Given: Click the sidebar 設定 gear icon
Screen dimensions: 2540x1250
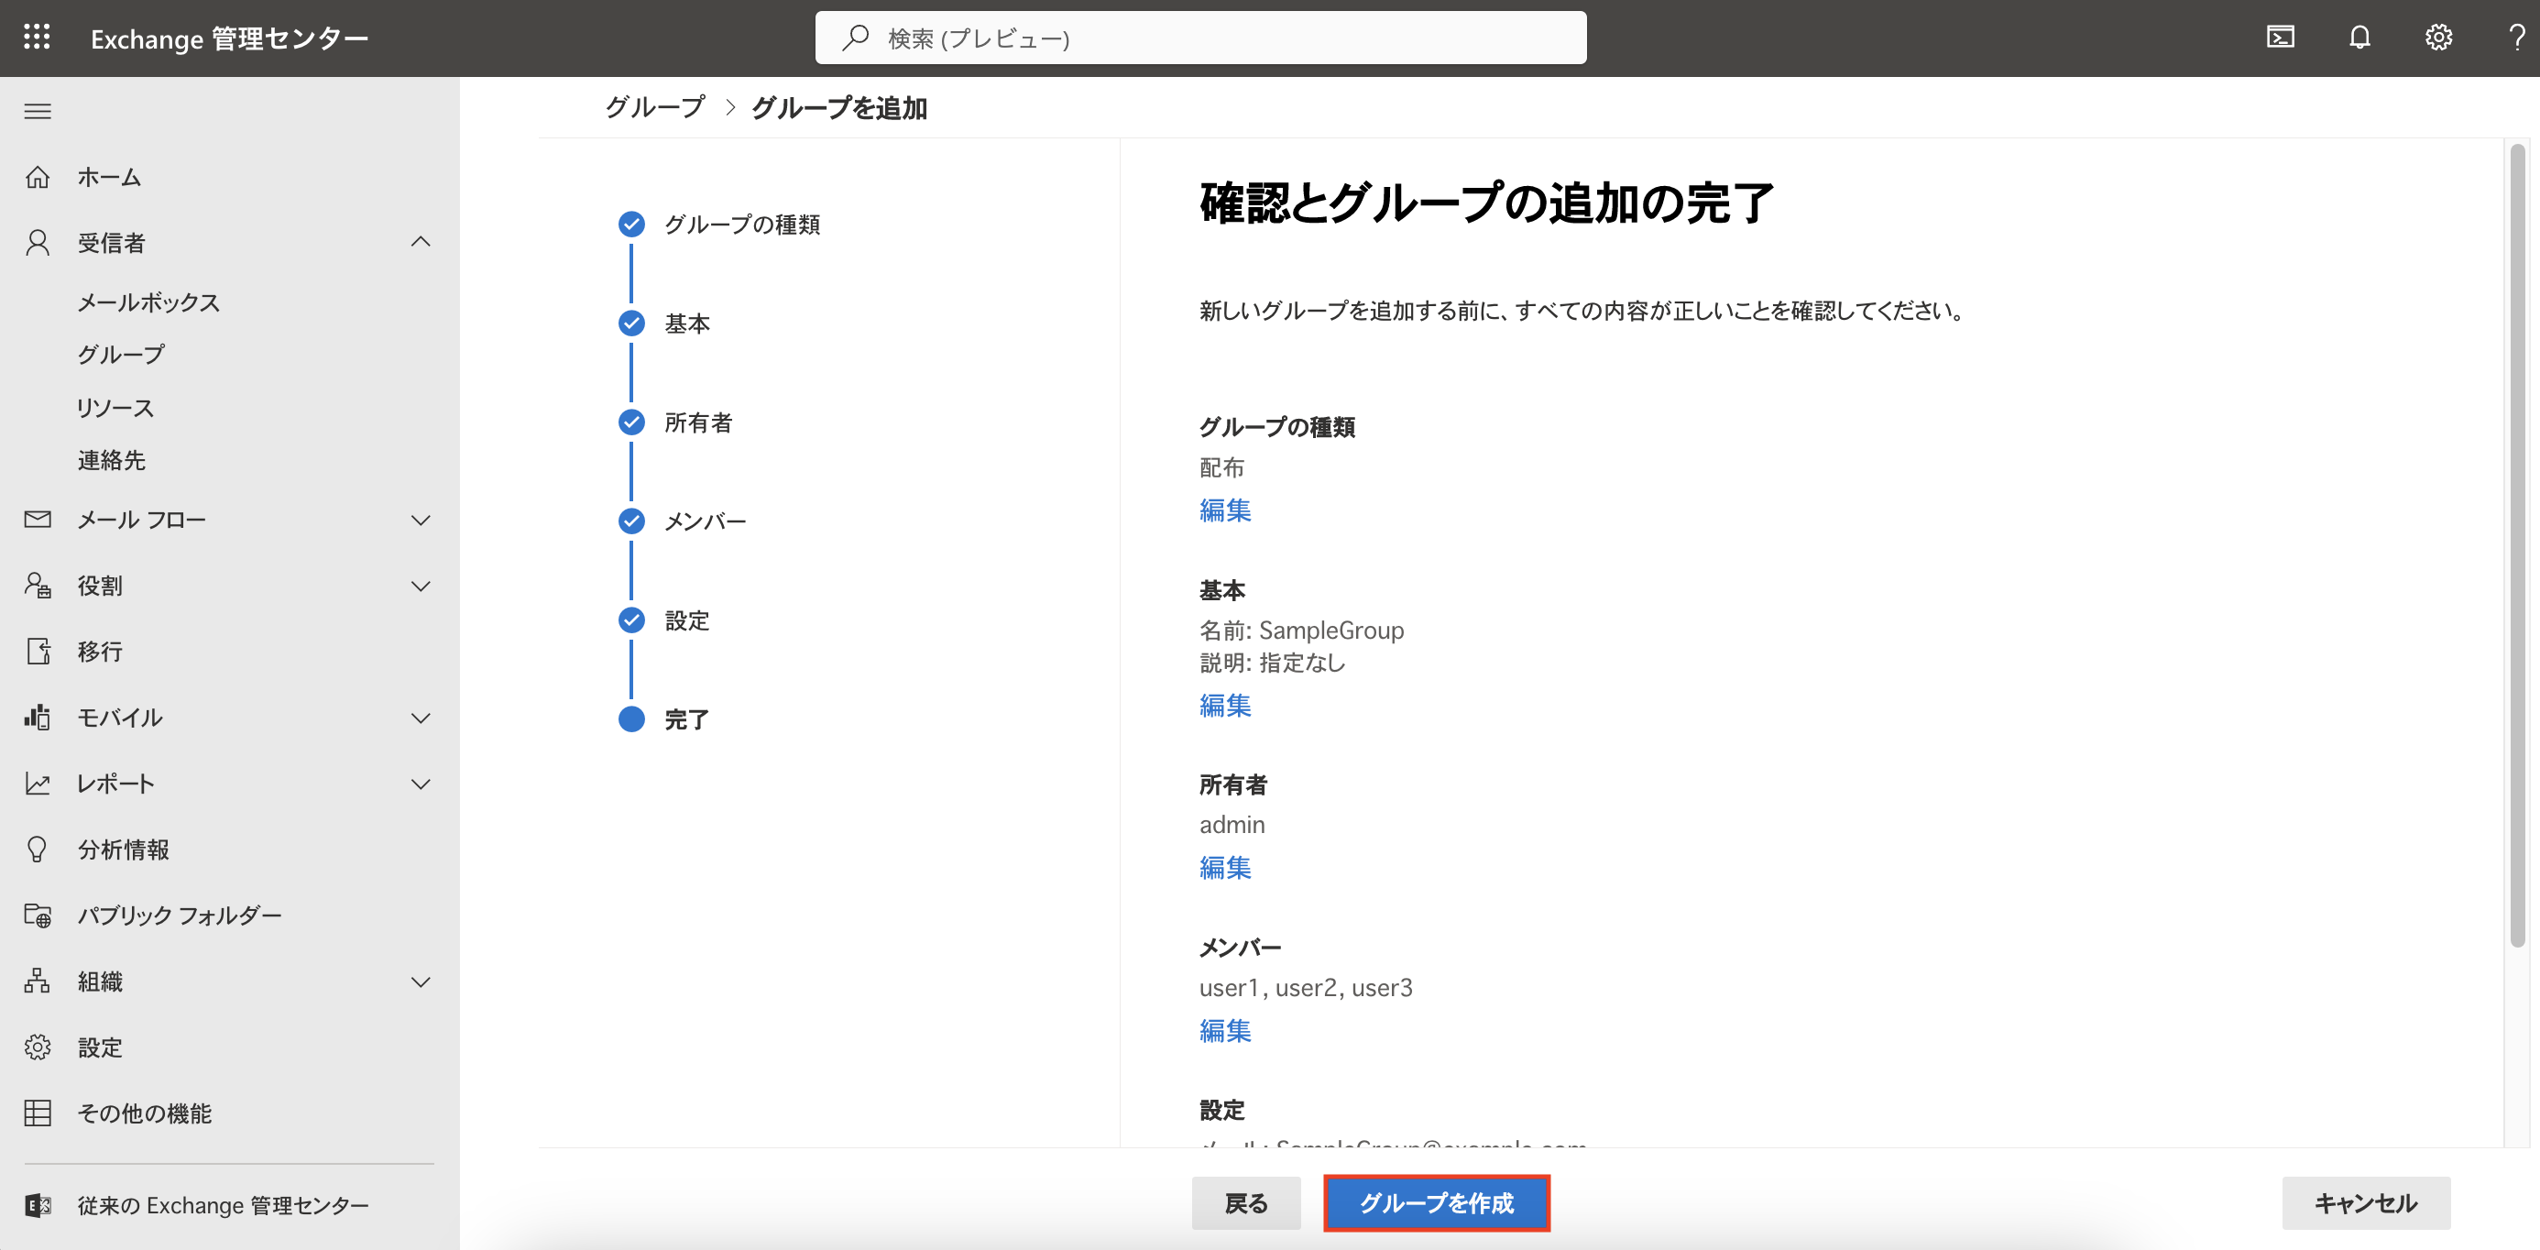Looking at the screenshot, I should point(38,1047).
